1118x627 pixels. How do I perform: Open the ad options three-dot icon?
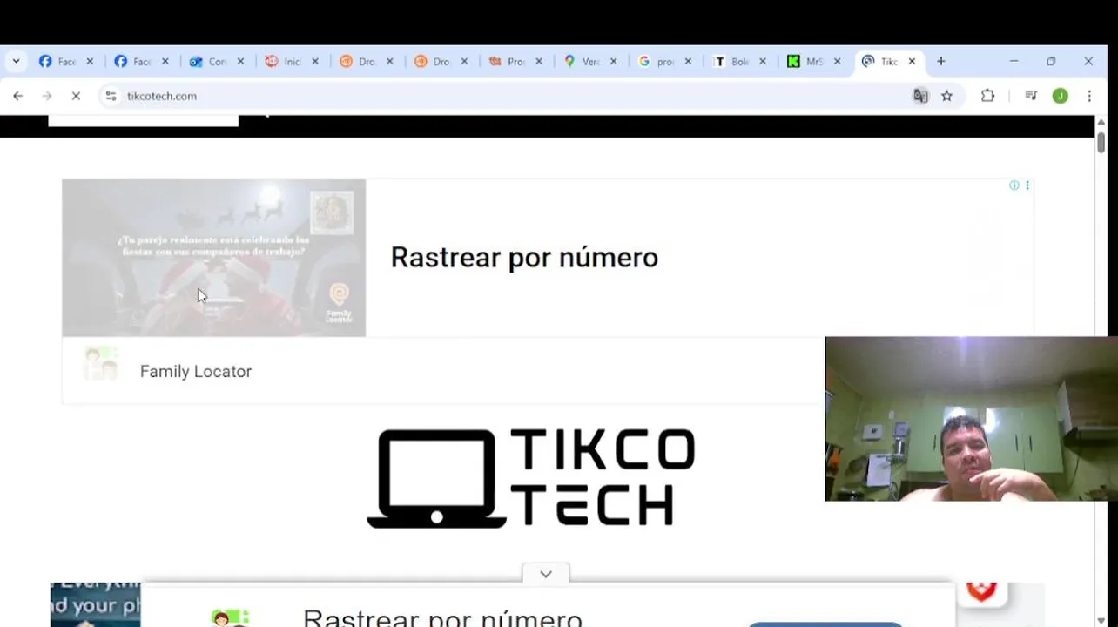(1027, 185)
